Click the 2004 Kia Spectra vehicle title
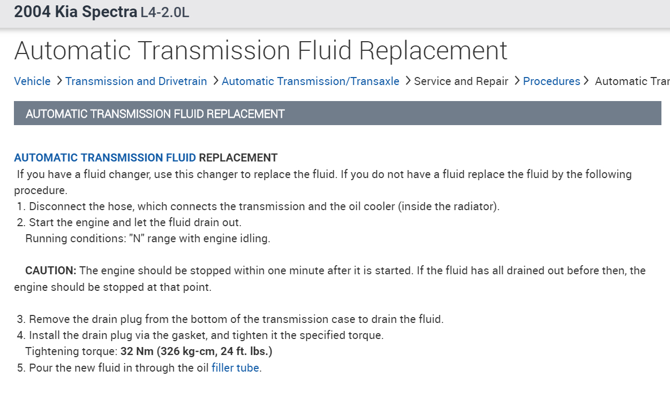Screen dimensions: 670x393 76,12
